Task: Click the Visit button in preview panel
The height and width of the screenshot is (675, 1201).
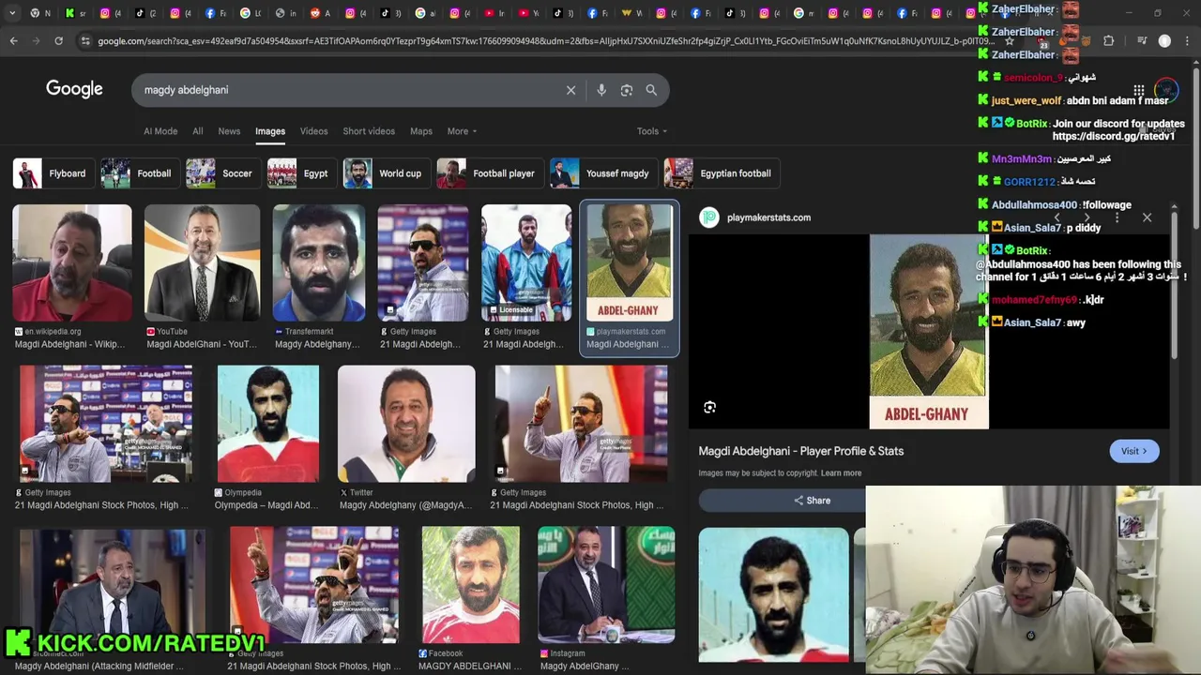Action: [x=1134, y=451]
